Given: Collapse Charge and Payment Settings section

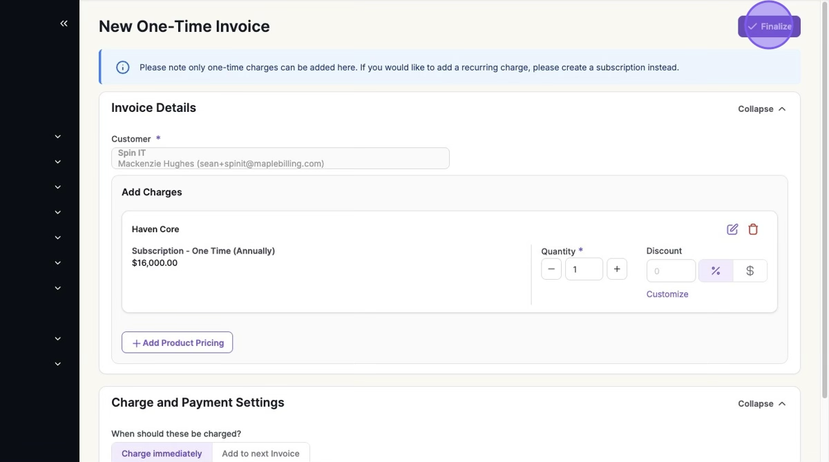Looking at the screenshot, I should click(x=762, y=404).
